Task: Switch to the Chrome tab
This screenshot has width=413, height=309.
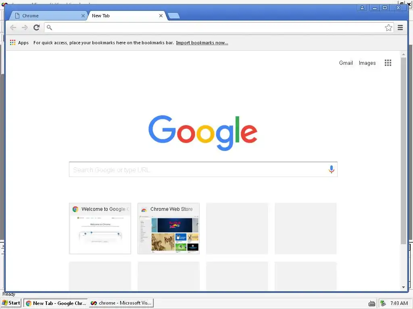Action: click(48, 16)
